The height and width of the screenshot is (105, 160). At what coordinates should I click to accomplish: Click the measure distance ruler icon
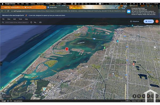[x=41, y=22]
